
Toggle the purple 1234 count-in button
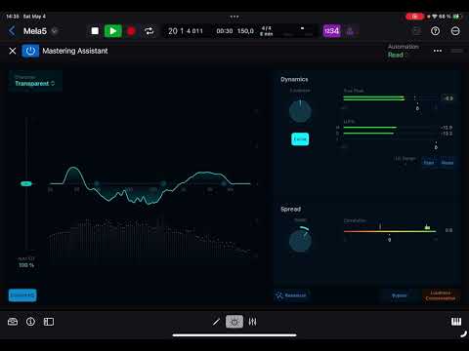coord(331,31)
